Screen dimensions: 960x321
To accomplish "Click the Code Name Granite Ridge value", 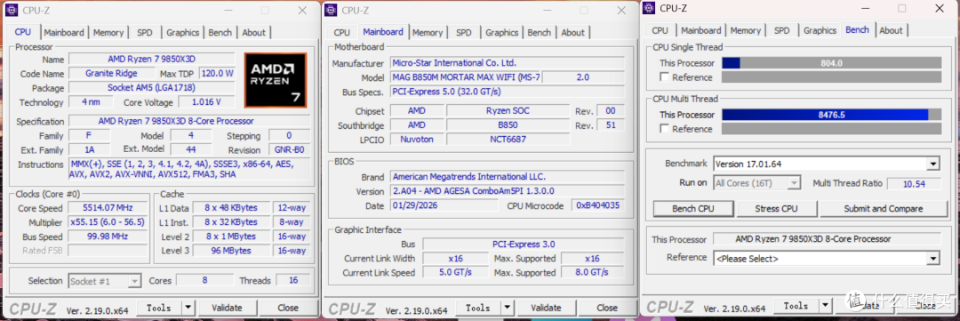I will pos(111,74).
